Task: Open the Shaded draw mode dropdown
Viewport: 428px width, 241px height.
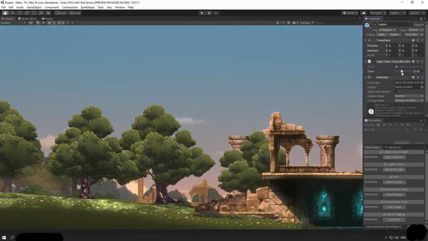Action: pyautogui.click(x=13, y=23)
